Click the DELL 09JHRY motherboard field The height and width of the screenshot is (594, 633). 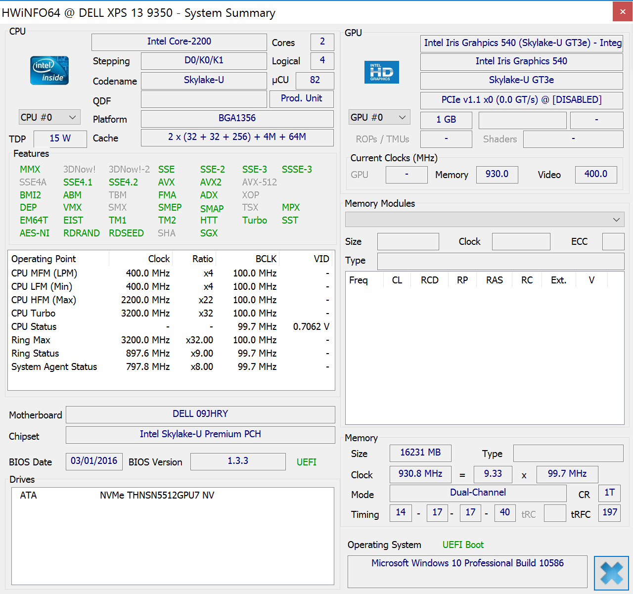[200, 414]
